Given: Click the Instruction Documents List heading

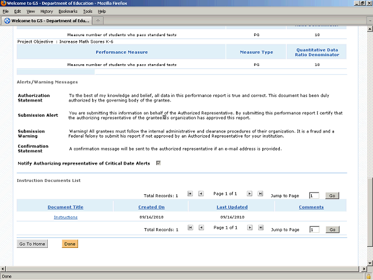Looking at the screenshot, I should coord(49,180).
